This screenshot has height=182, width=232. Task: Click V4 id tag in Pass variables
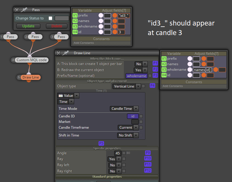click(x=75, y=32)
